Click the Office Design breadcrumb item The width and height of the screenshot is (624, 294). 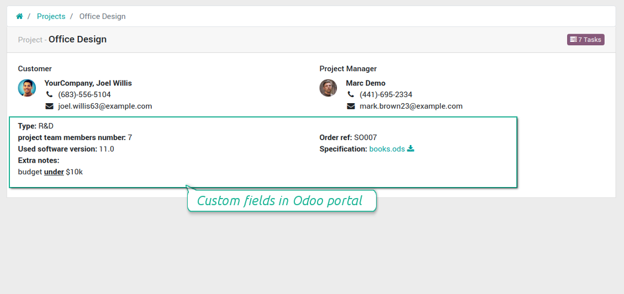pyautogui.click(x=102, y=17)
